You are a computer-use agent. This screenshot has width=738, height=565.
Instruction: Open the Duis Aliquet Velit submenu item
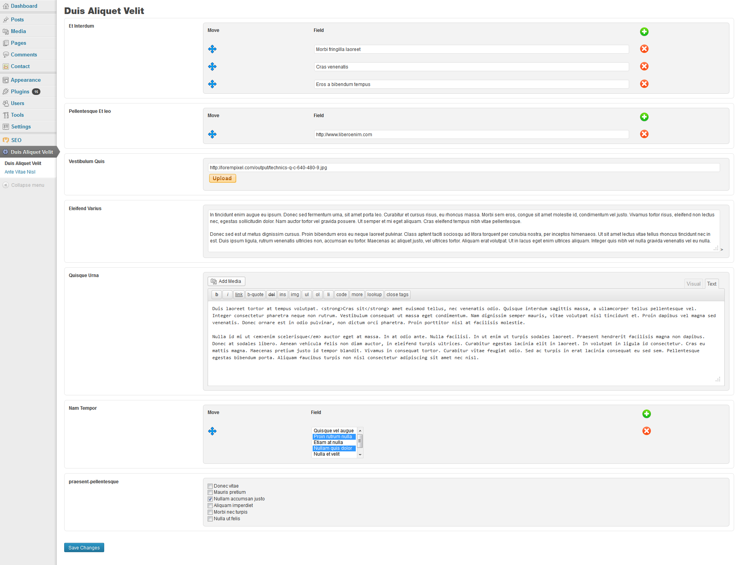pyautogui.click(x=23, y=163)
